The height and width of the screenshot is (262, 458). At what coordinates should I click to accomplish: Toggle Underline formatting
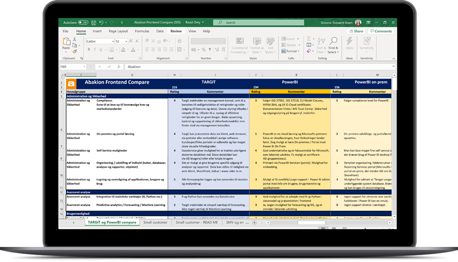(x=101, y=49)
